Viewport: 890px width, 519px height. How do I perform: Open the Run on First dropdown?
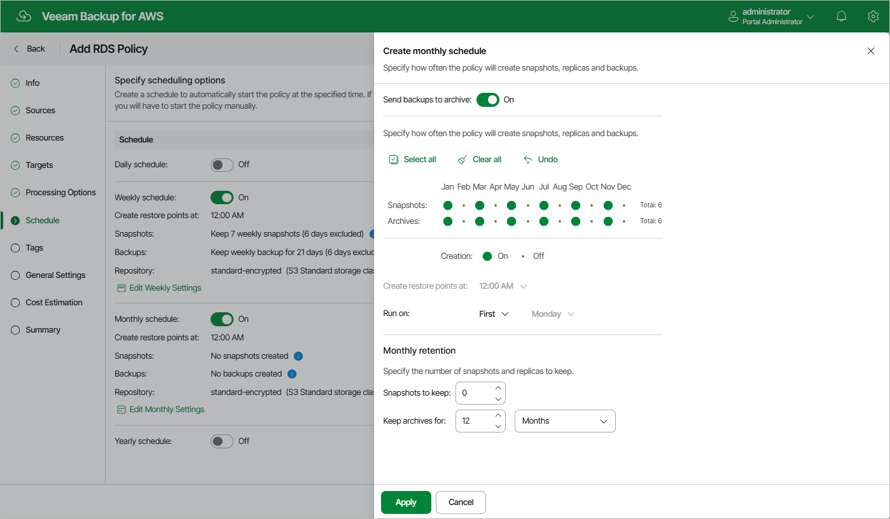(494, 314)
